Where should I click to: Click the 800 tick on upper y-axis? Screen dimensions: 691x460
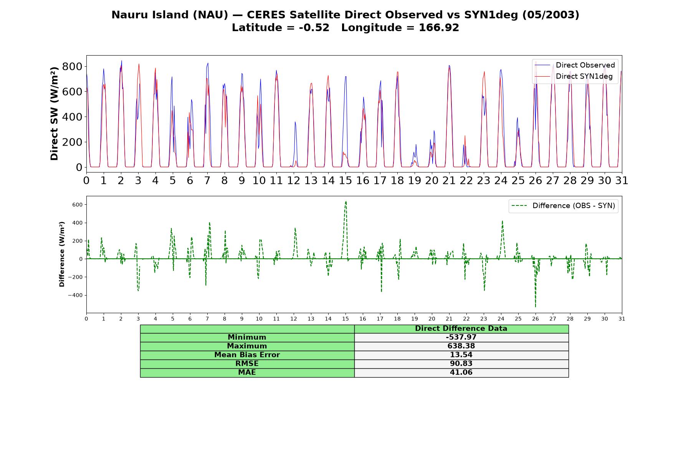click(x=72, y=67)
